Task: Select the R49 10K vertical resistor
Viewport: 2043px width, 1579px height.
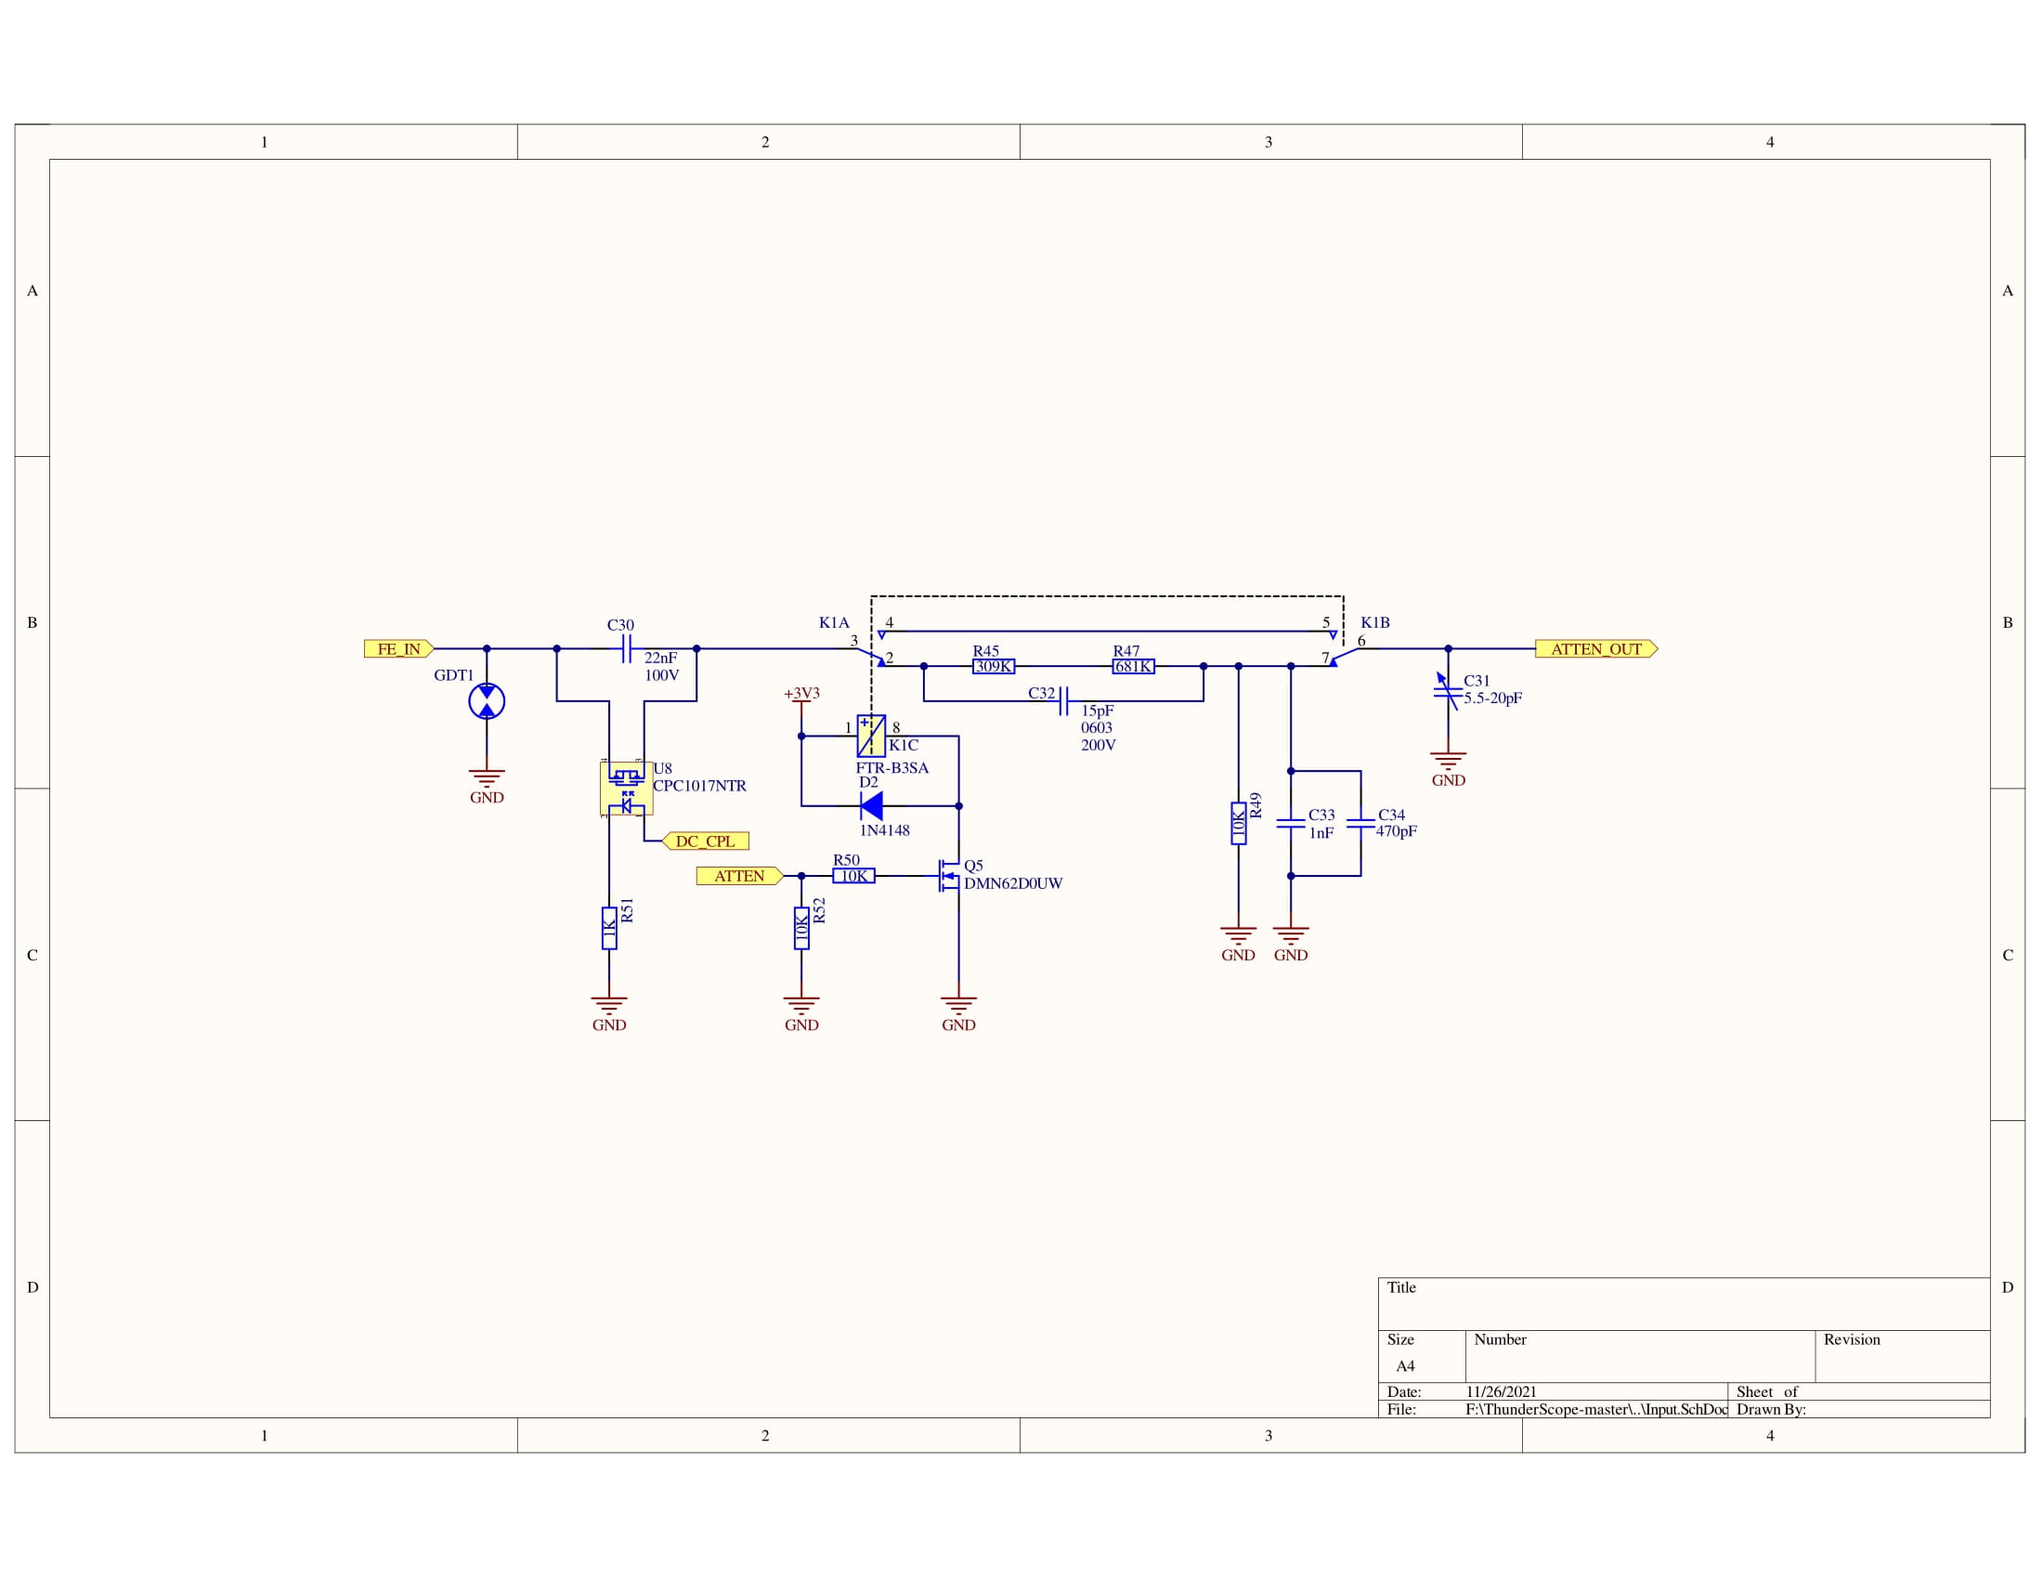Action: coord(1238,823)
